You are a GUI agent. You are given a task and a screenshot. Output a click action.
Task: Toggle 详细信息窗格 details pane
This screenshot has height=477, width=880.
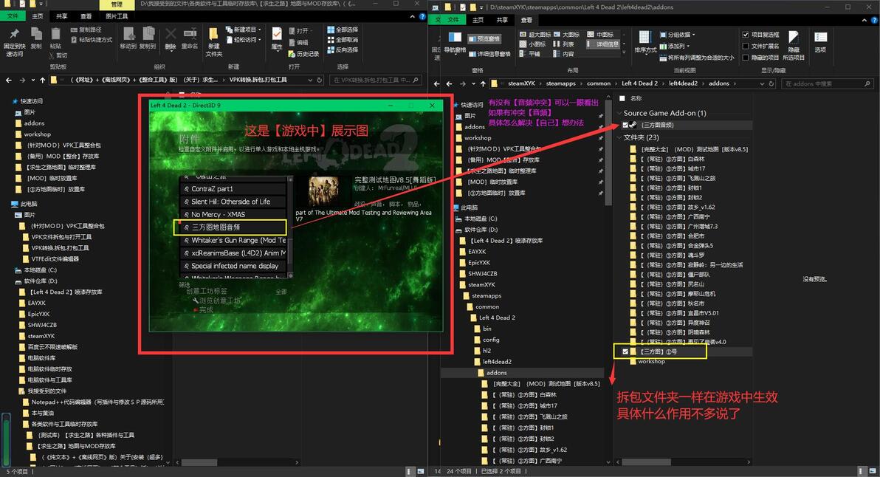pyautogui.click(x=489, y=54)
